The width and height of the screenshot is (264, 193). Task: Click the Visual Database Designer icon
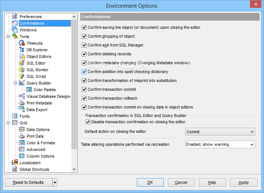pos(22,96)
